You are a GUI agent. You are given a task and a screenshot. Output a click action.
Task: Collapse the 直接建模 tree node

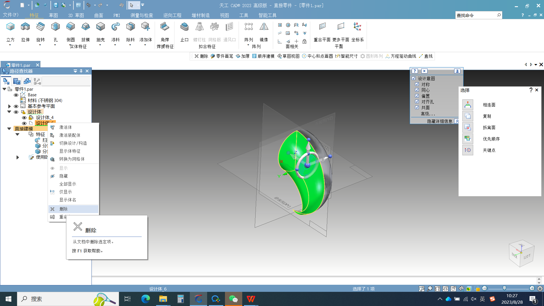tap(9, 129)
